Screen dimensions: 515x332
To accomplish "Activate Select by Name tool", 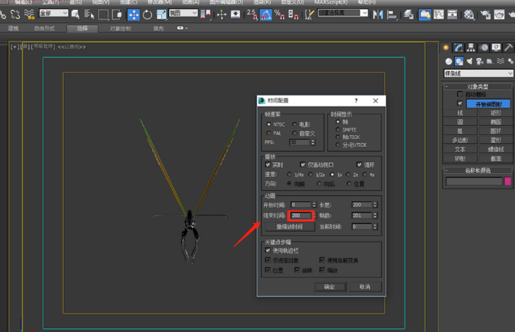I will tap(89, 14).
